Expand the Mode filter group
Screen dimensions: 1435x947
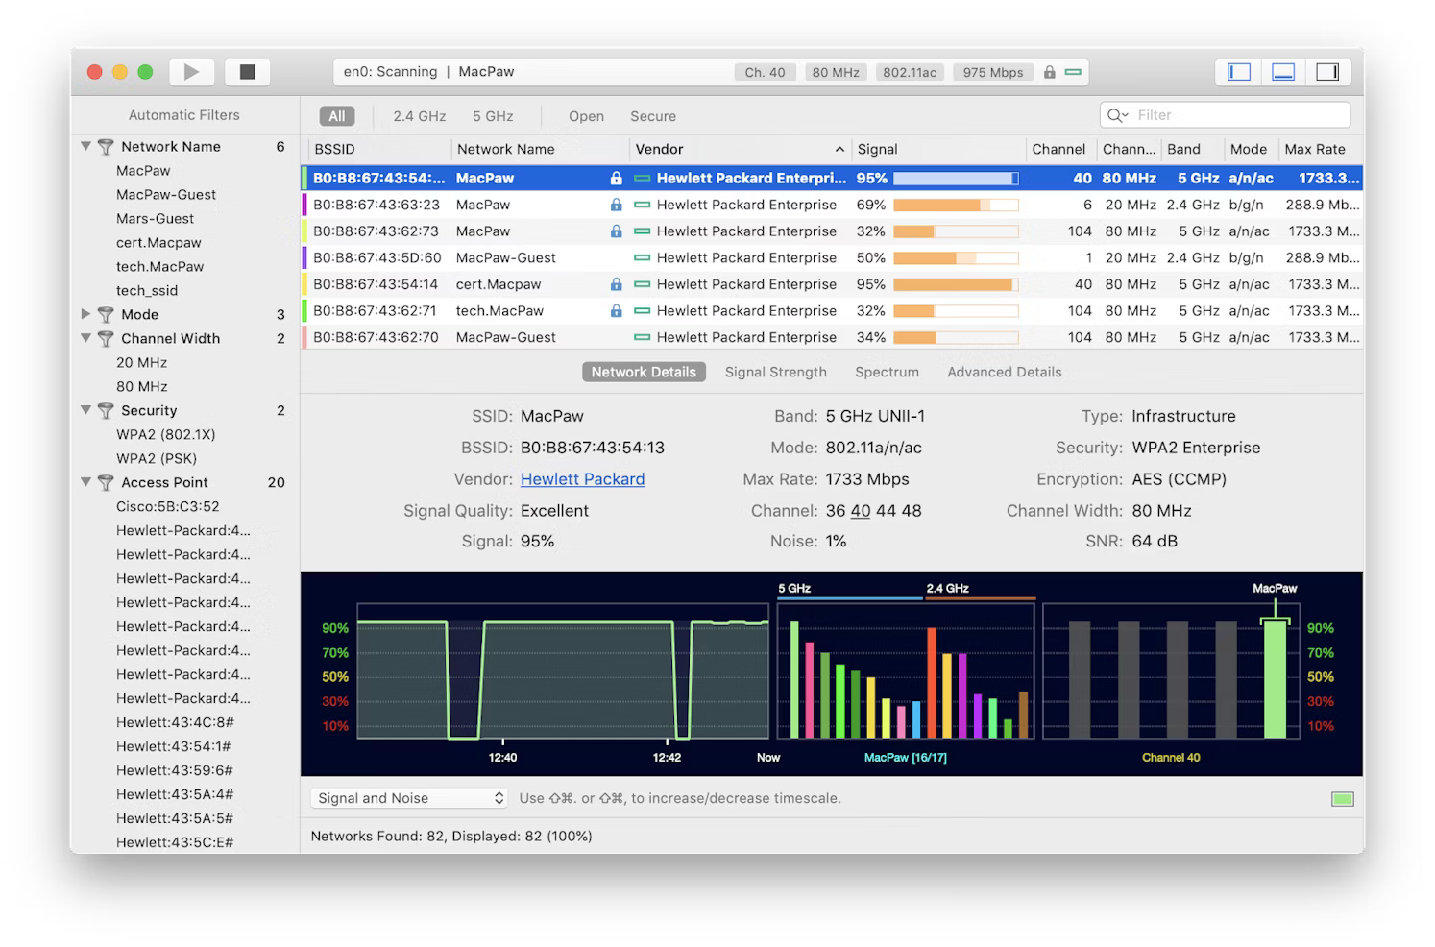click(85, 314)
